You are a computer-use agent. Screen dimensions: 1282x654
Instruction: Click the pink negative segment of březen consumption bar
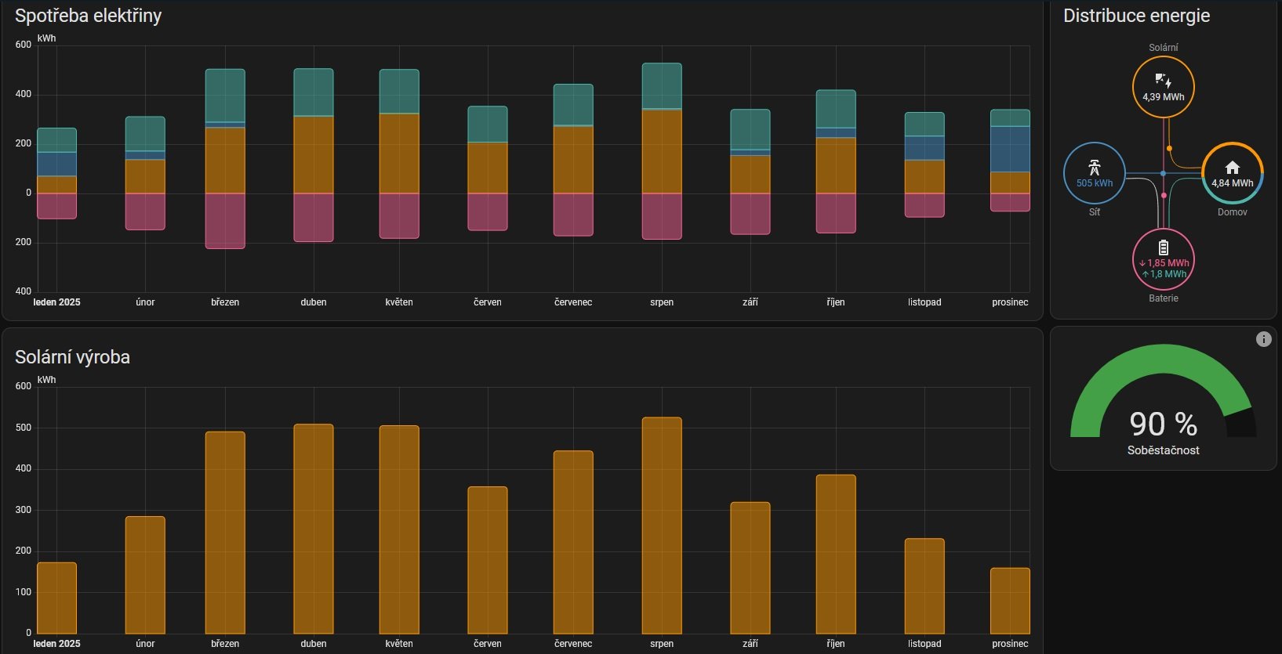coord(225,221)
